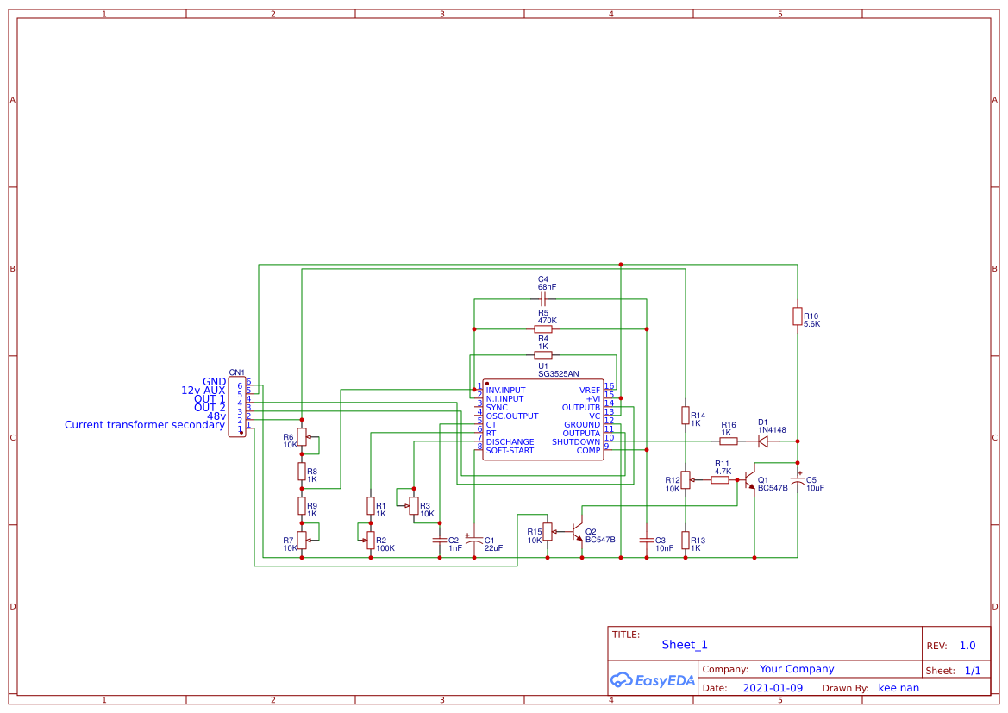Click the EasyEDA logo in title block
The image size is (1008, 713).
[653, 680]
